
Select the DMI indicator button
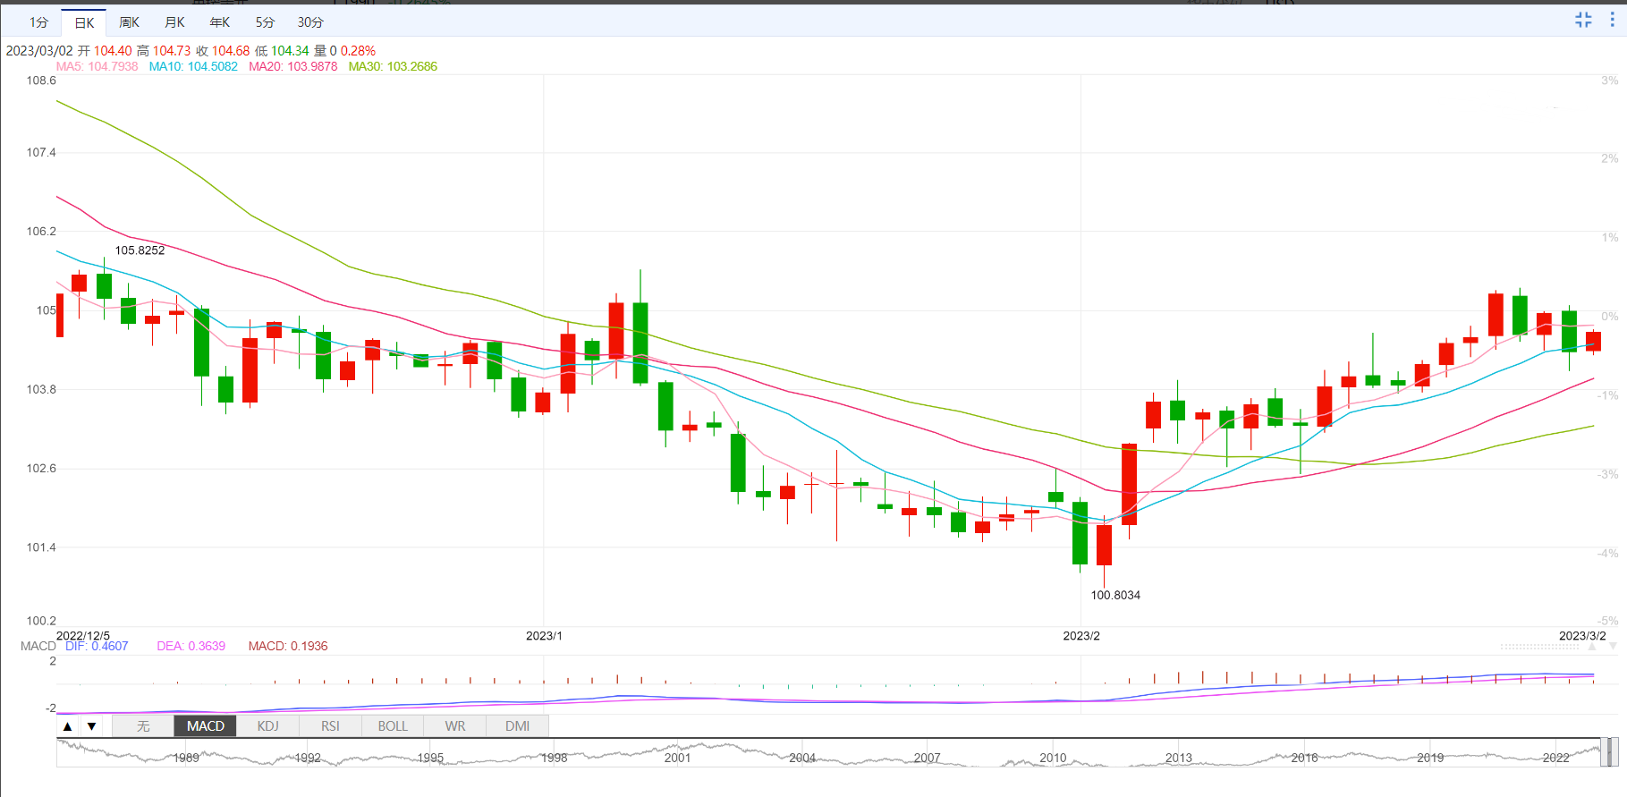[517, 726]
